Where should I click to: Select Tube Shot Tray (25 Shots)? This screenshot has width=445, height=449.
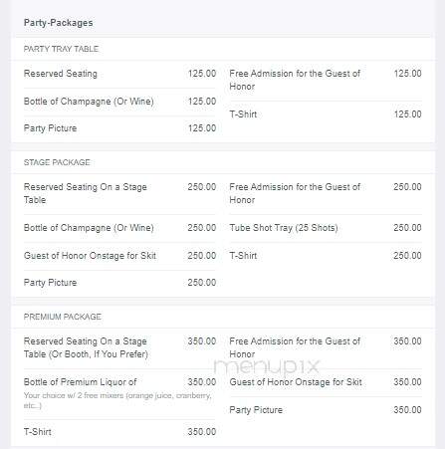[x=326, y=228]
